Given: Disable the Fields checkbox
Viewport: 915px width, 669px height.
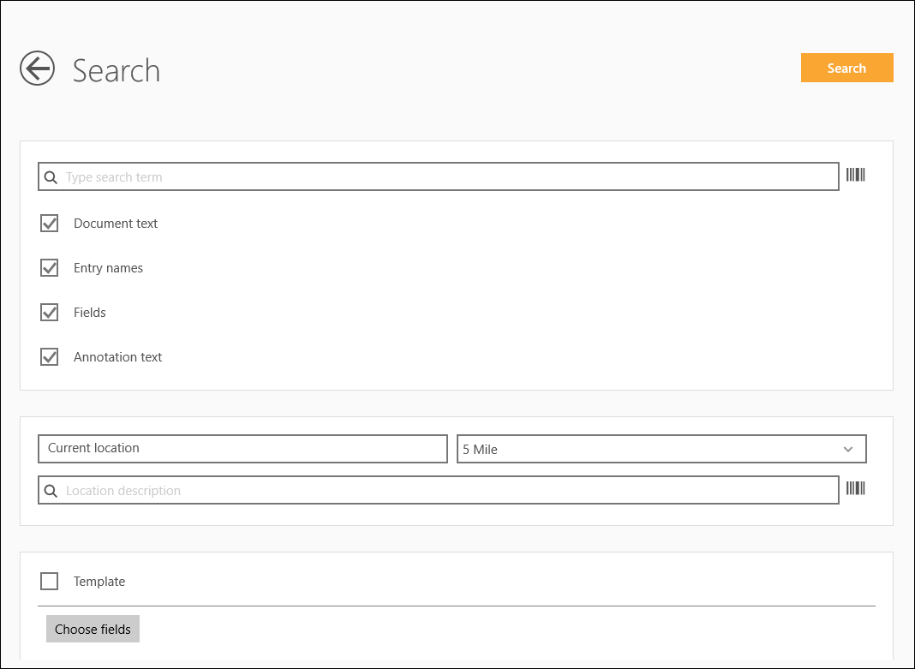Looking at the screenshot, I should click(x=49, y=312).
